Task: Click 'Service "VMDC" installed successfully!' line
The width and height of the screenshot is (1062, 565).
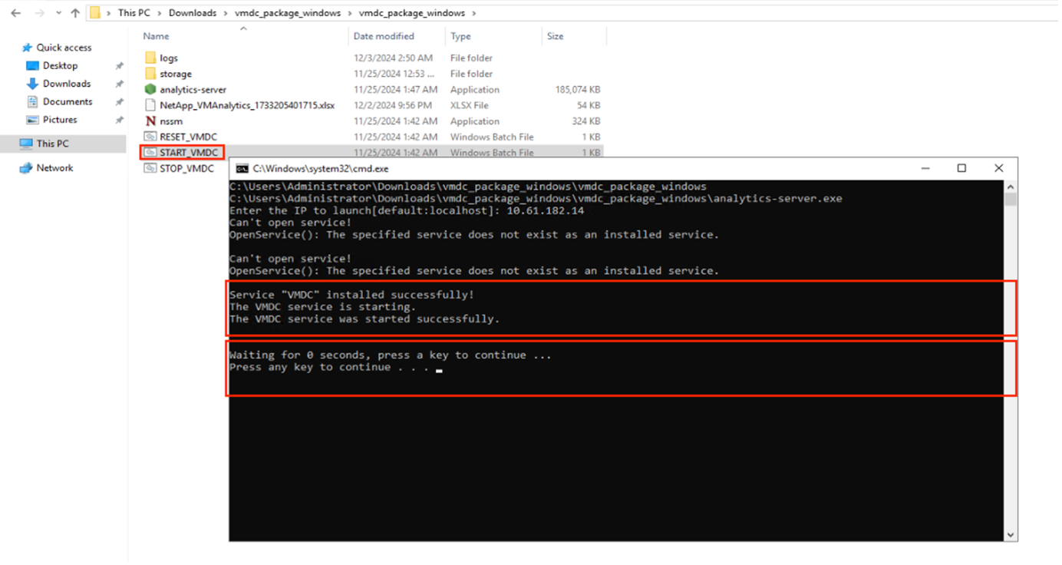Action: click(x=352, y=295)
